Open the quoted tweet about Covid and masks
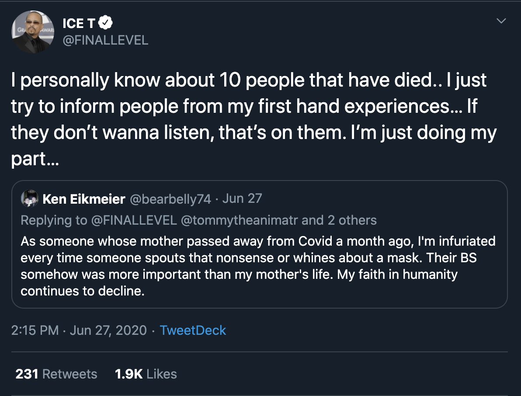The image size is (521, 396). (x=258, y=266)
